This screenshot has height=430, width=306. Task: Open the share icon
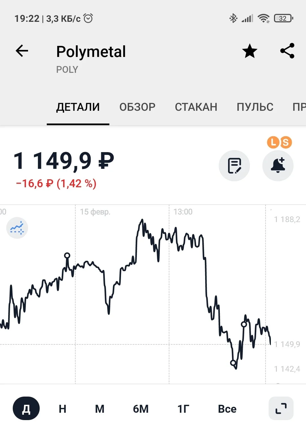click(287, 51)
